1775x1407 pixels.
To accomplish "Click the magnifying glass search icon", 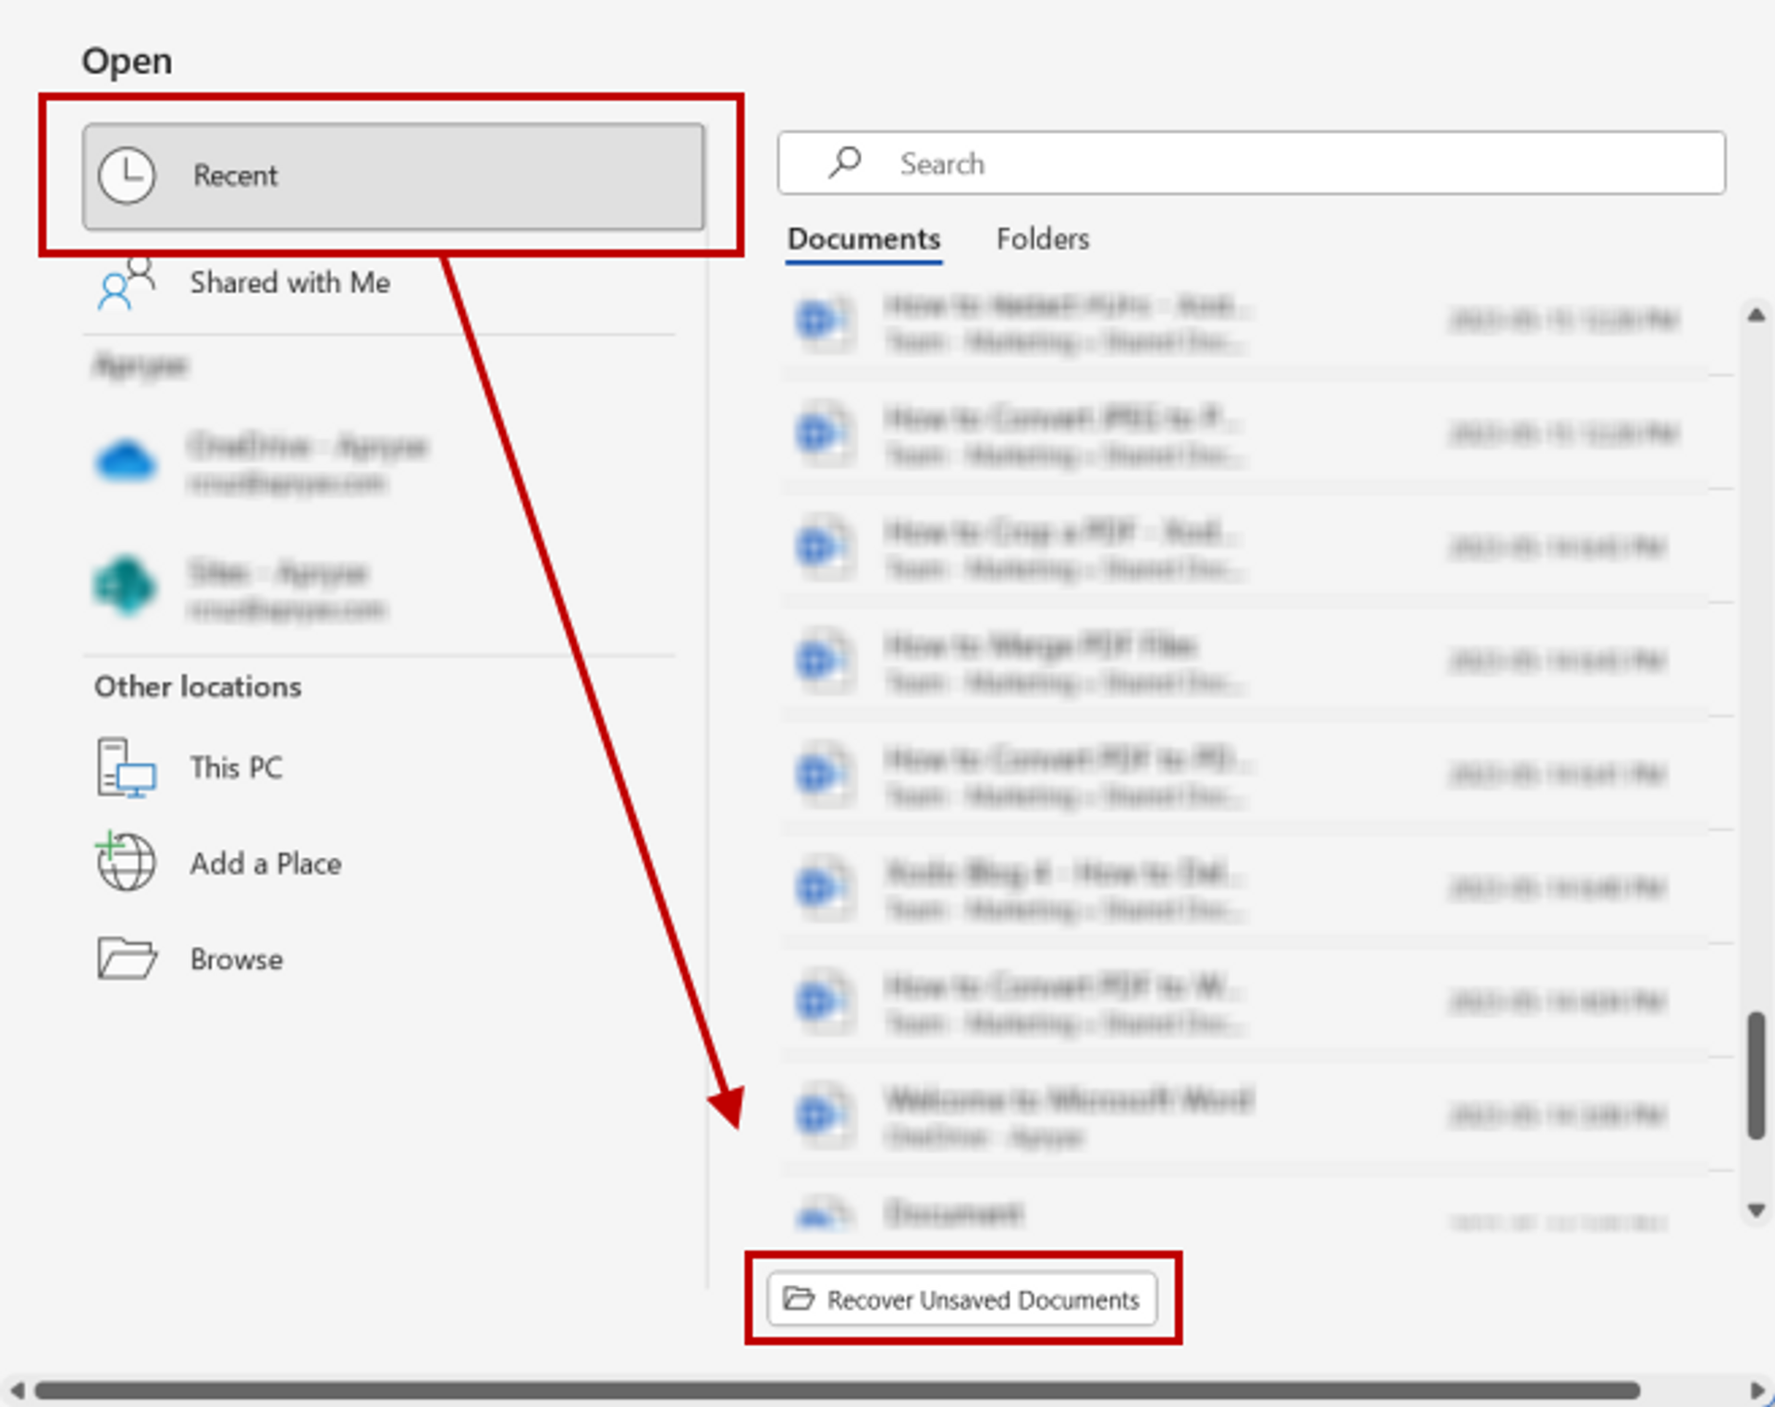I will pyautogui.click(x=844, y=164).
